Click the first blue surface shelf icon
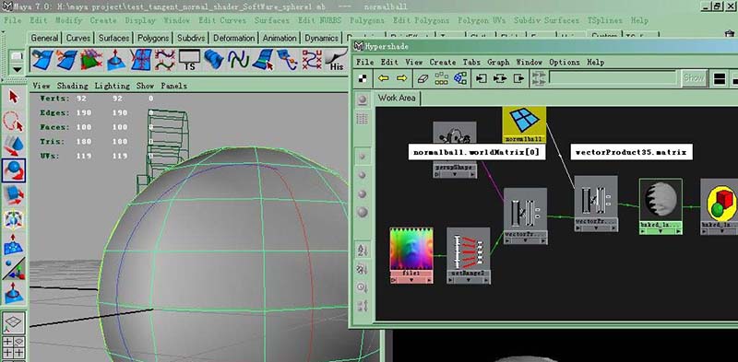This screenshot has height=362, width=738. 42,60
